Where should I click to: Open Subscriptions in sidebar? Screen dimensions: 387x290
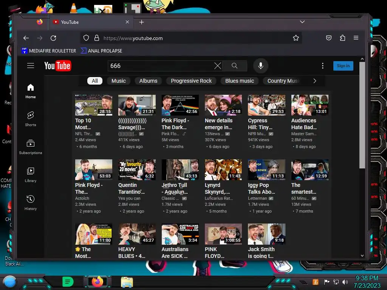pyautogui.click(x=31, y=147)
